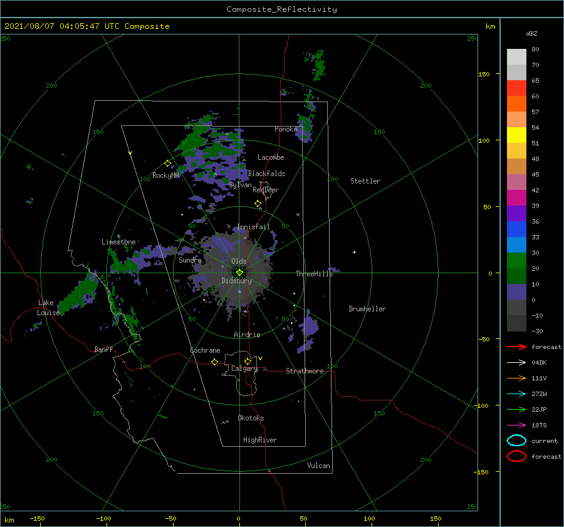Image resolution: width=564 pixels, height=527 pixels.
Task: Click the Limestone label
Action: tap(118, 242)
